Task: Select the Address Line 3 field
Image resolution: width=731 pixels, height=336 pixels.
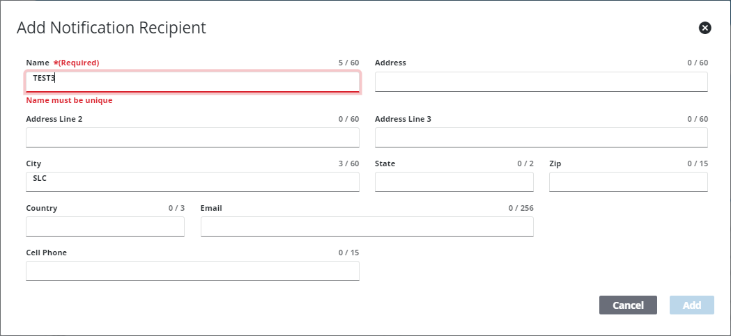Action: click(541, 137)
